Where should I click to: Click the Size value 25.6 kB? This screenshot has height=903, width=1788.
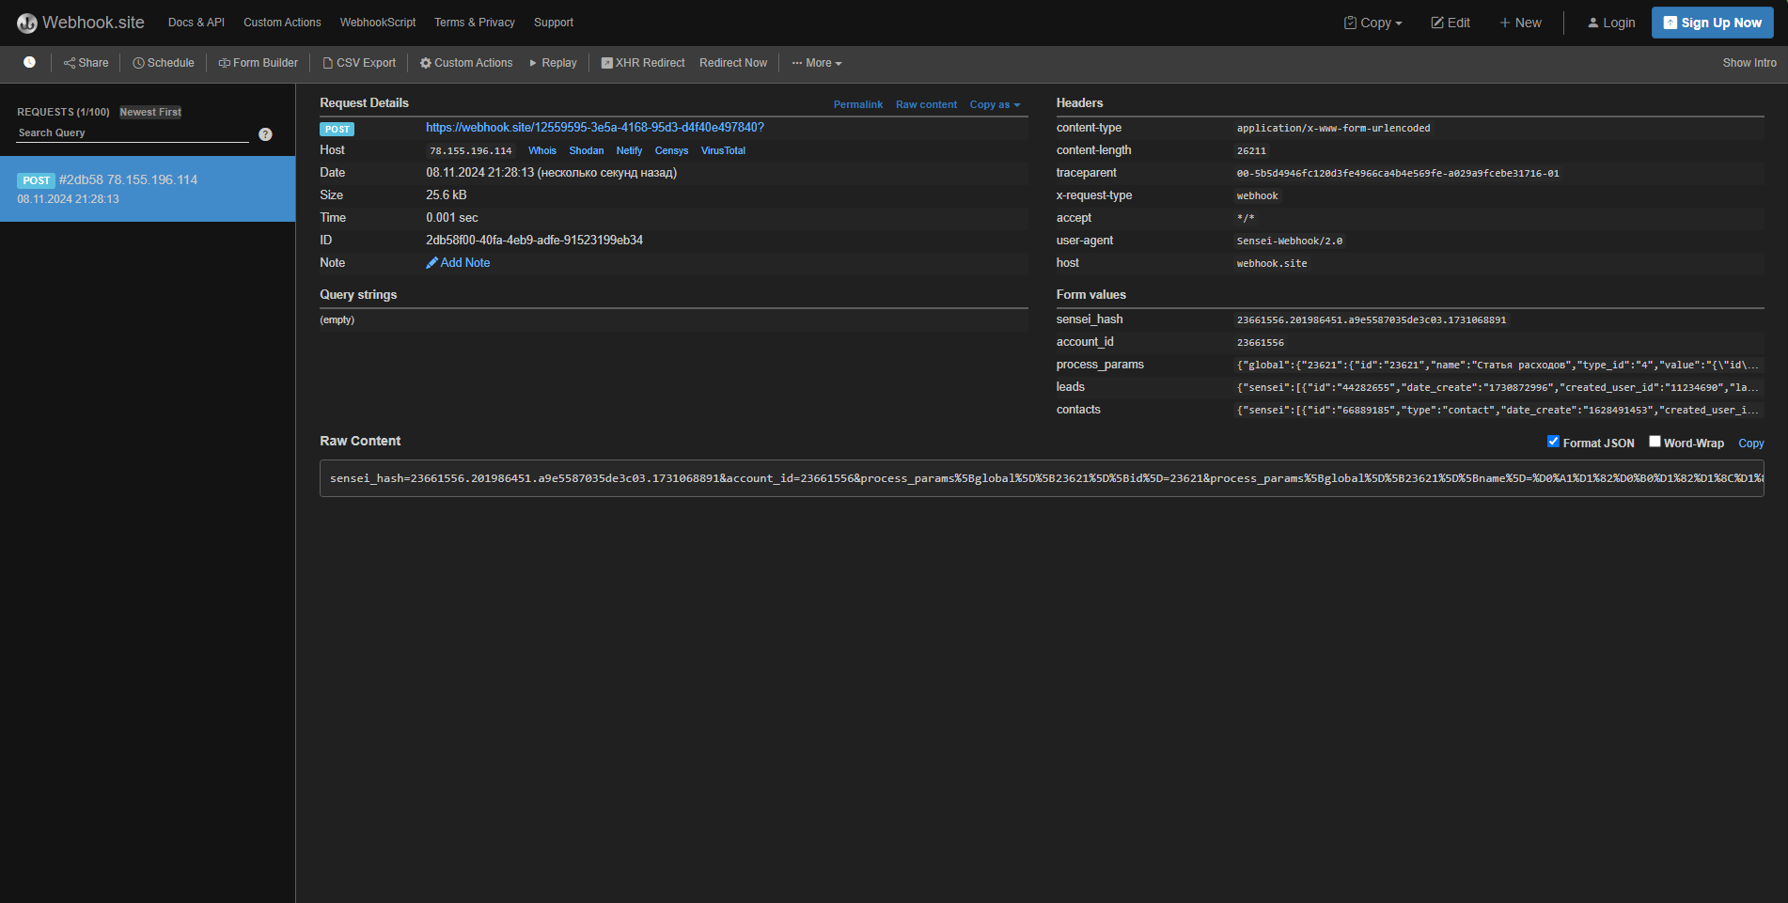click(x=447, y=195)
